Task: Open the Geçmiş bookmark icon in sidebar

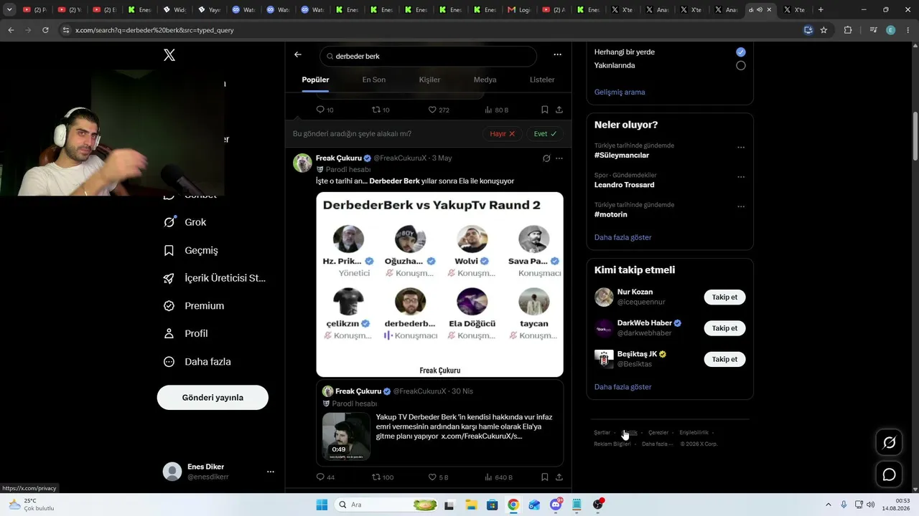Action: click(169, 250)
